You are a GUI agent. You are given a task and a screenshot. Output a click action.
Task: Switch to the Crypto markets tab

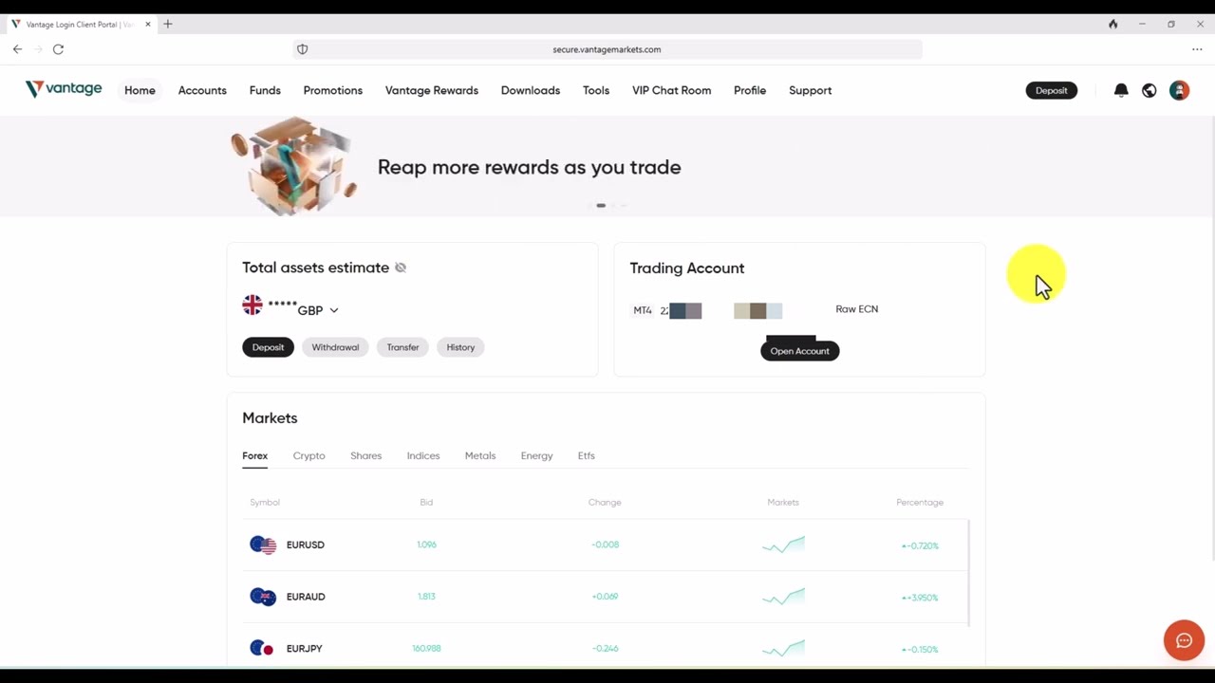click(x=308, y=456)
